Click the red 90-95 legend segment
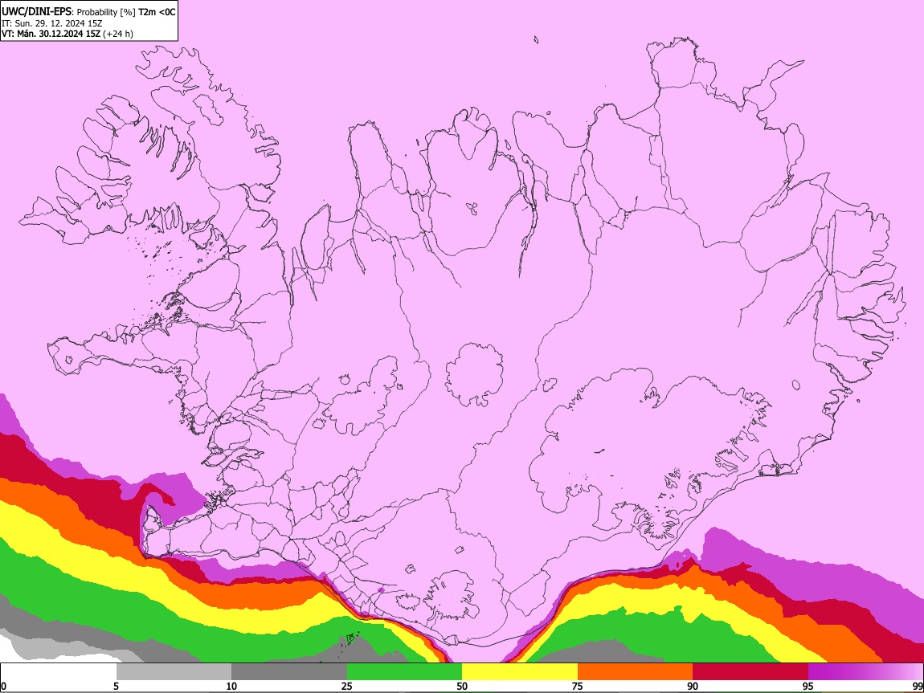Viewport: 924px width, 693px height. (750, 671)
